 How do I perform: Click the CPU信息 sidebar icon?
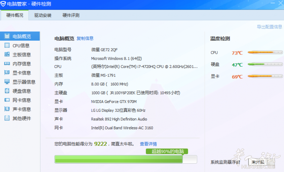pos(7,45)
